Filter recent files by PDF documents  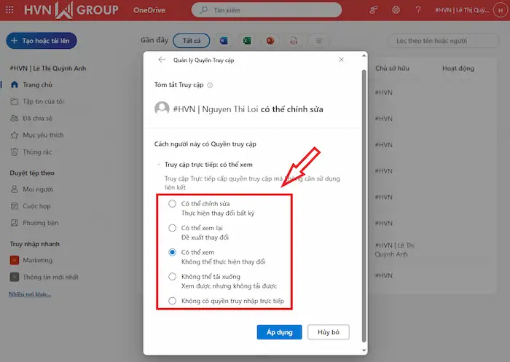[294, 41]
